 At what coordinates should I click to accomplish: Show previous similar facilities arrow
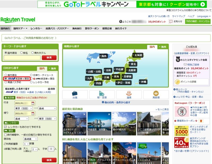pos(64,153)
